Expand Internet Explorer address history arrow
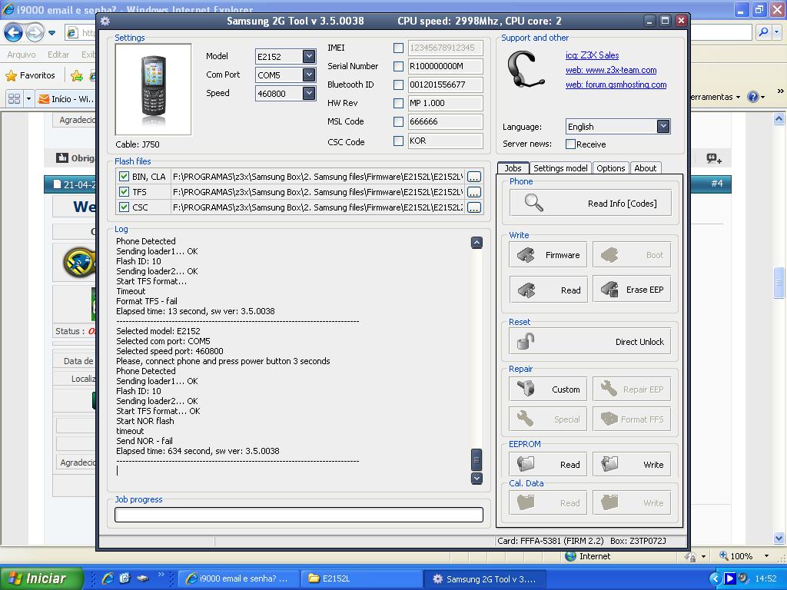787x590 pixels. click(x=51, y=33)
